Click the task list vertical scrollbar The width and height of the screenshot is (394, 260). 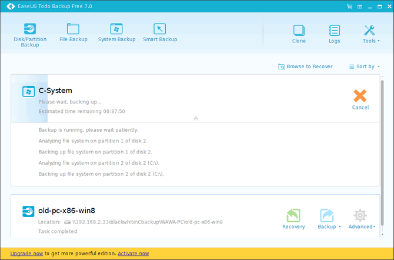coord(382,152)
